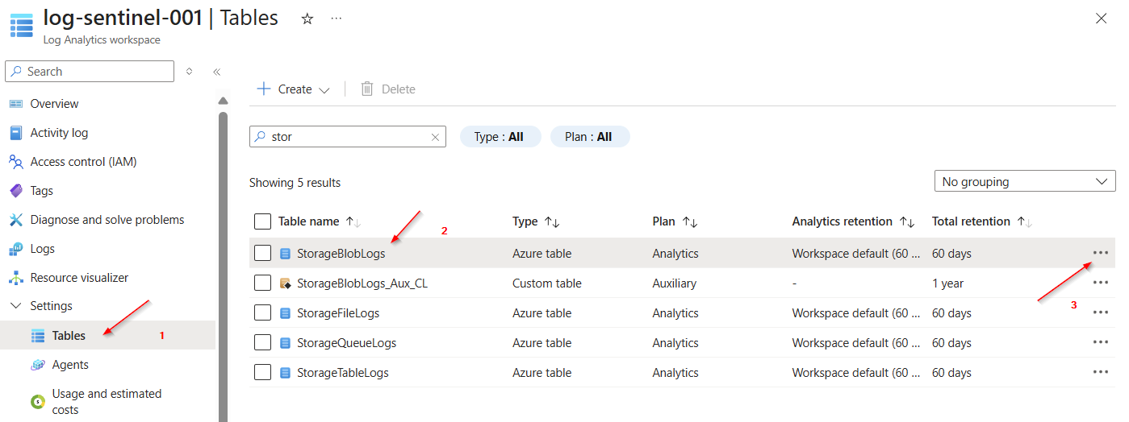
Task: Sort by Table name column arrows
Action: tap(353, 221)
